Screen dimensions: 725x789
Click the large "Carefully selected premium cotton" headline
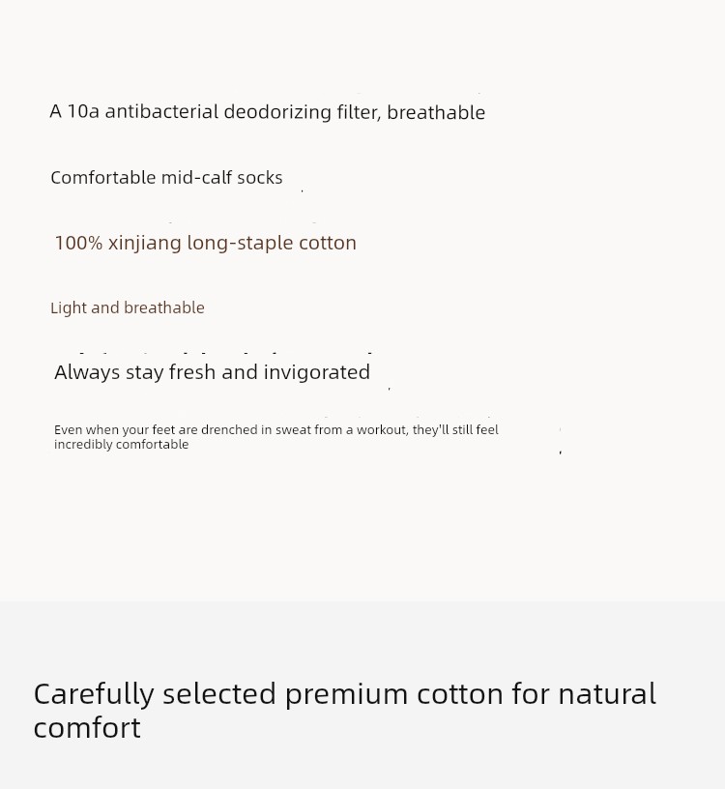point(345,710)
